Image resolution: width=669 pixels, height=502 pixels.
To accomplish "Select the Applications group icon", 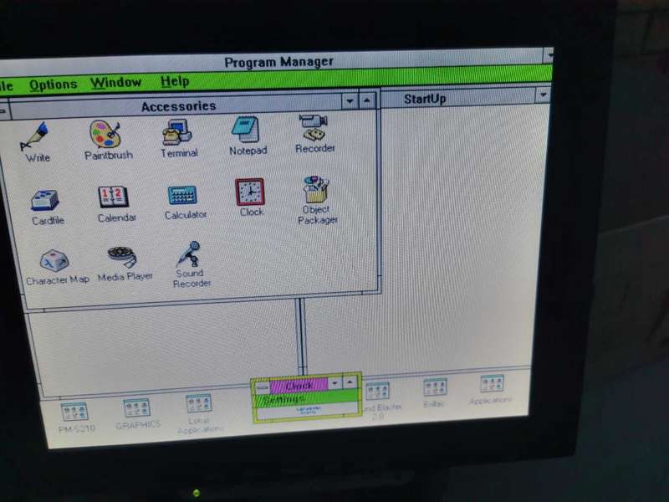I will click(492, 384).
